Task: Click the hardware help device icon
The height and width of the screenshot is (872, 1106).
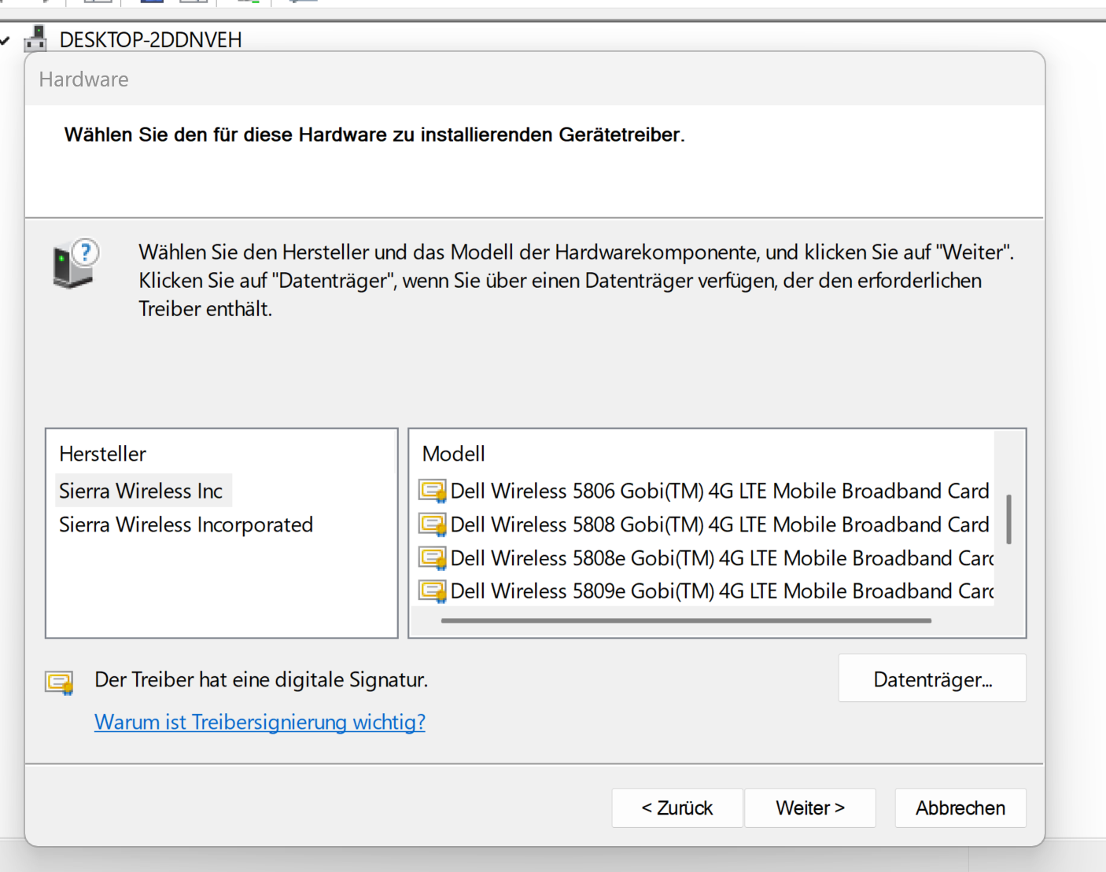Action: tap(76, 263)
